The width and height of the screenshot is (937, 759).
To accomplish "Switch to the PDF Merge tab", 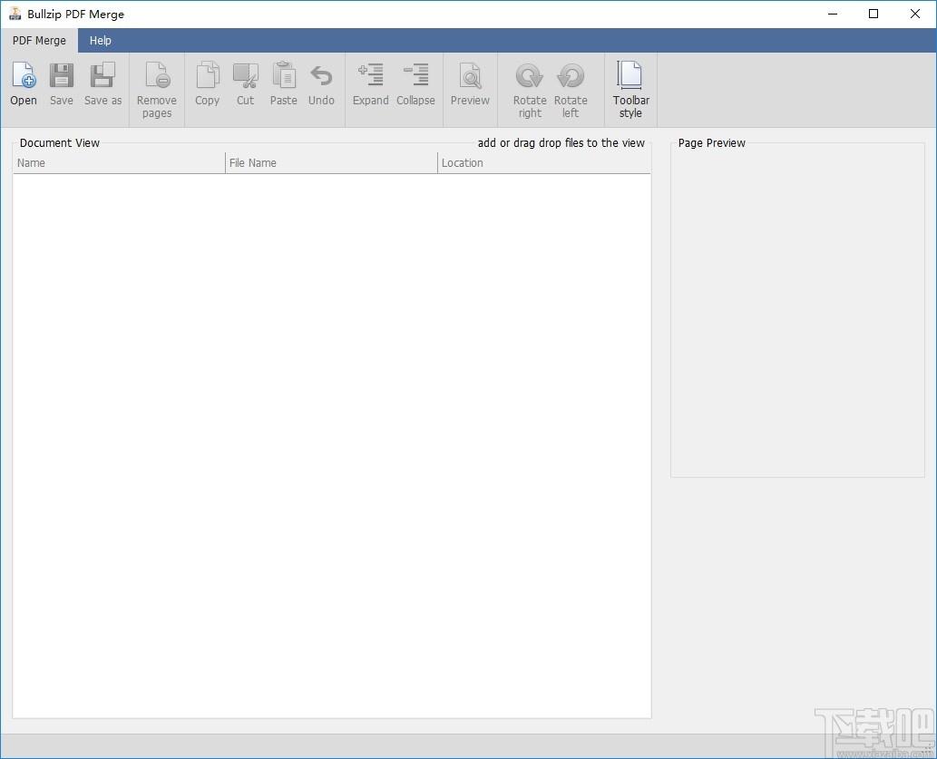I will [39, 41].
